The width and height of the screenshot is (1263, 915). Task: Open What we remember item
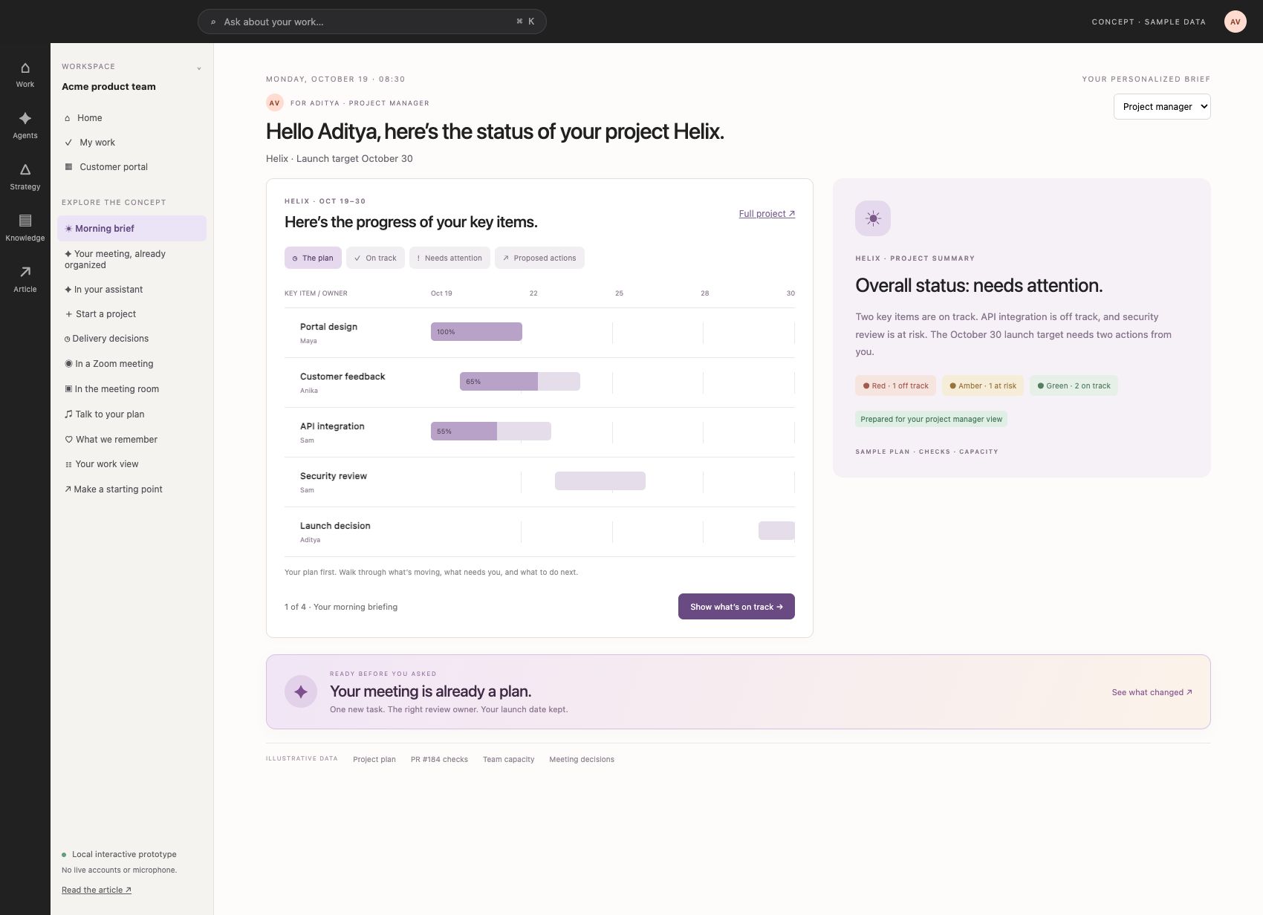point(132,440)
